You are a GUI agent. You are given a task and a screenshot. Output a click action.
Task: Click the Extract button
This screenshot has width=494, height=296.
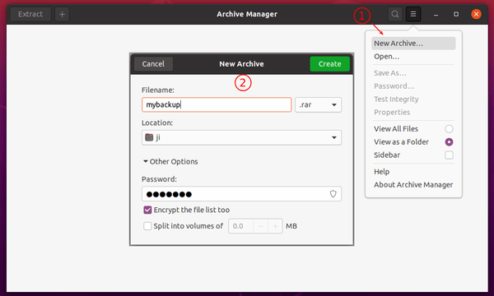30,14
